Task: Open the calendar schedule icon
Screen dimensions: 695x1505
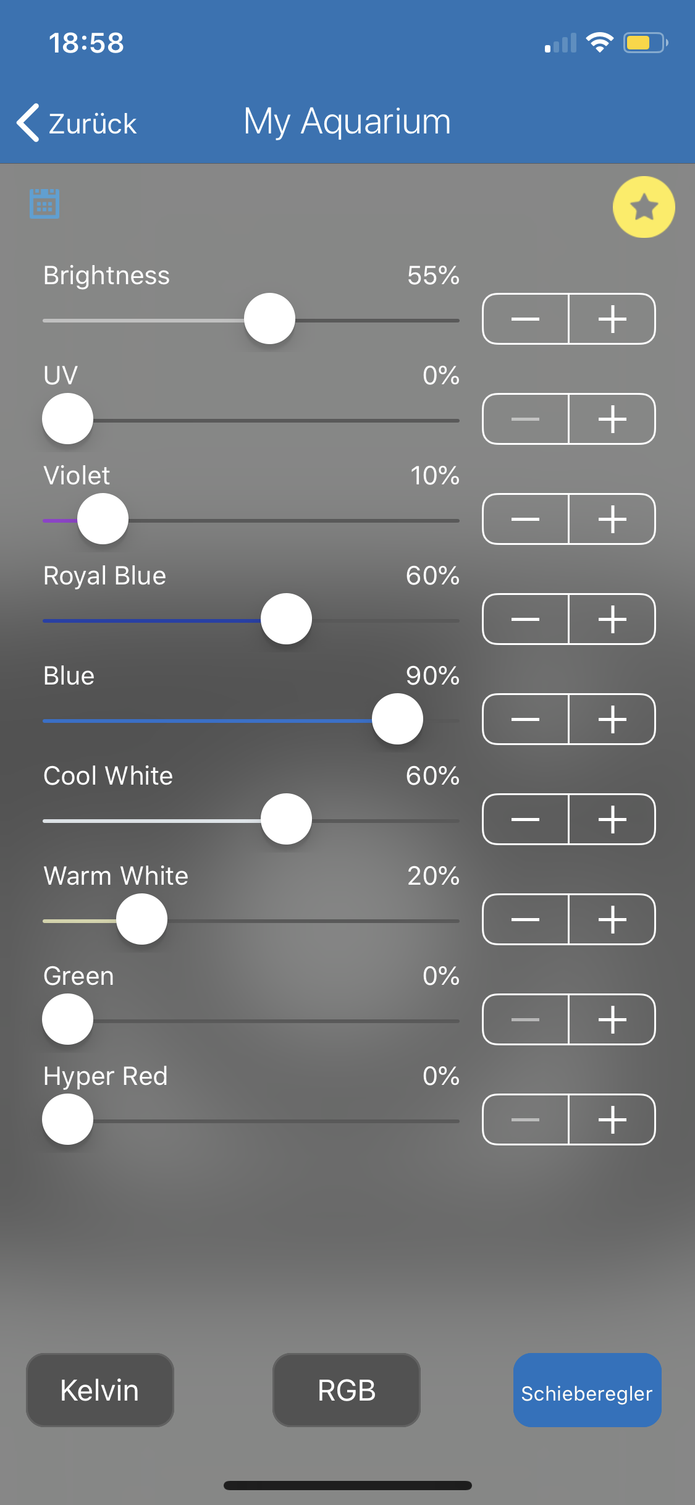Action: pos(44,203)
